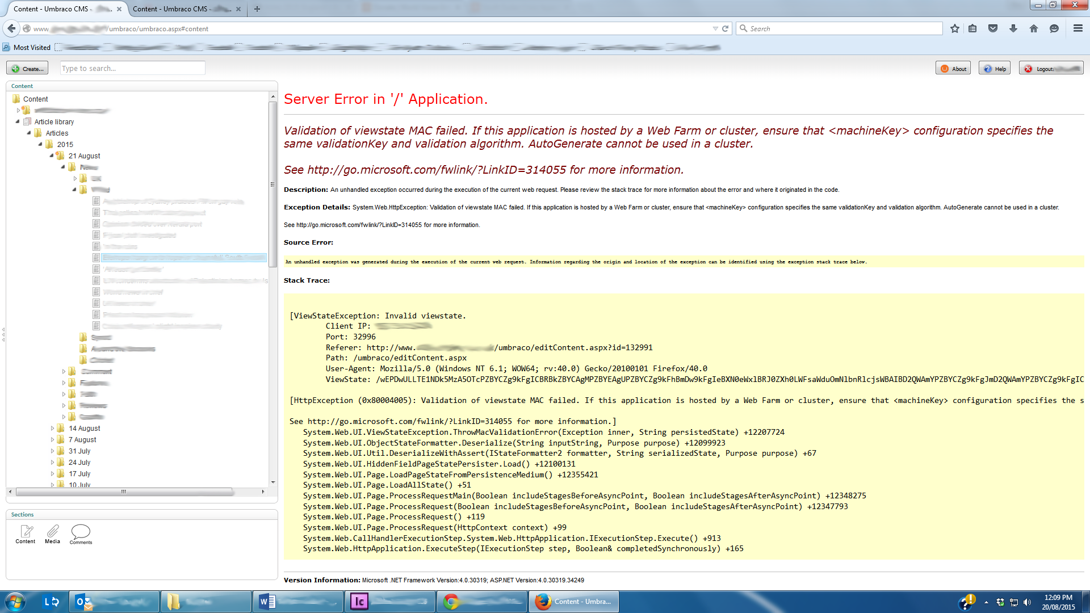Open the Media section icon
Viewport: 1090px width, 613px height.
click(x=53, y=534)
